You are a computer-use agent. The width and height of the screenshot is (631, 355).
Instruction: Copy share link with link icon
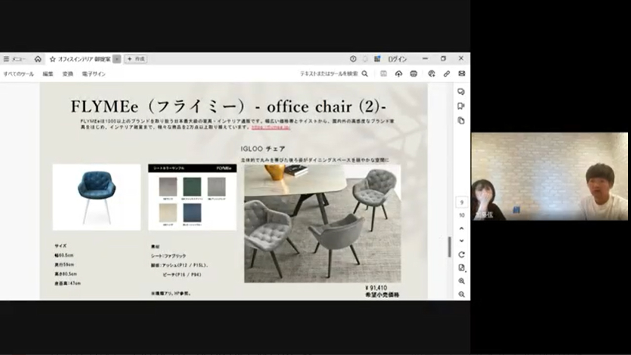447,73
